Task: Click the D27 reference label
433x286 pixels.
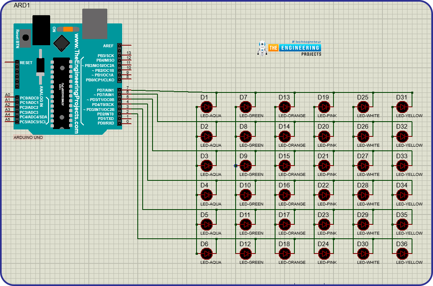Action: (x=363, y=156)
